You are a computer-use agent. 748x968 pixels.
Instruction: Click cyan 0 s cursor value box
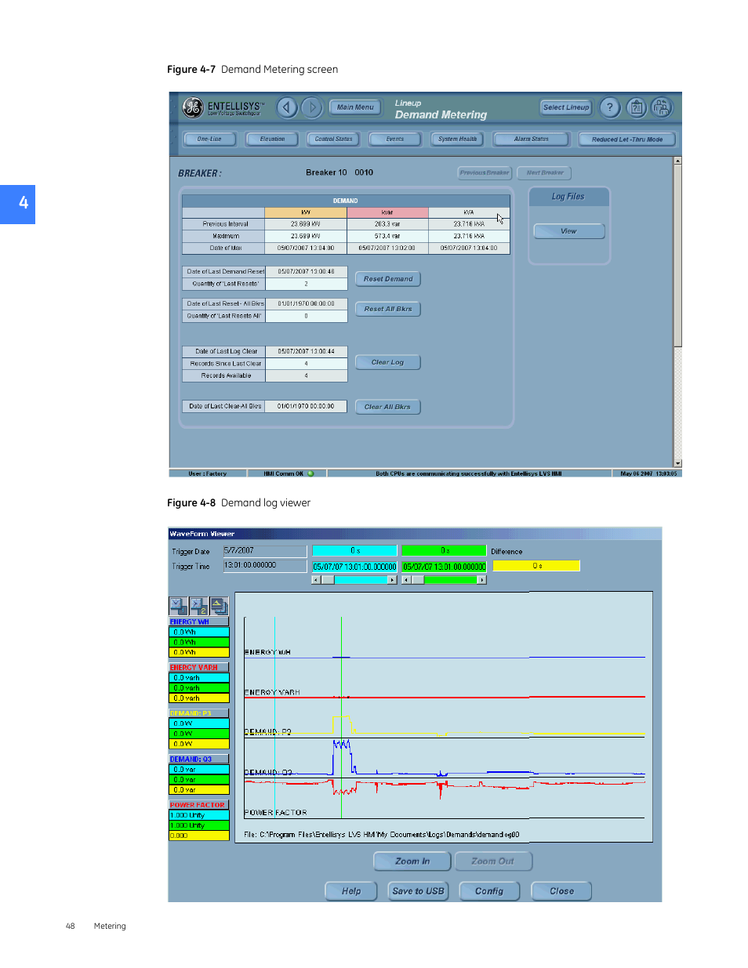click(354, 551)
